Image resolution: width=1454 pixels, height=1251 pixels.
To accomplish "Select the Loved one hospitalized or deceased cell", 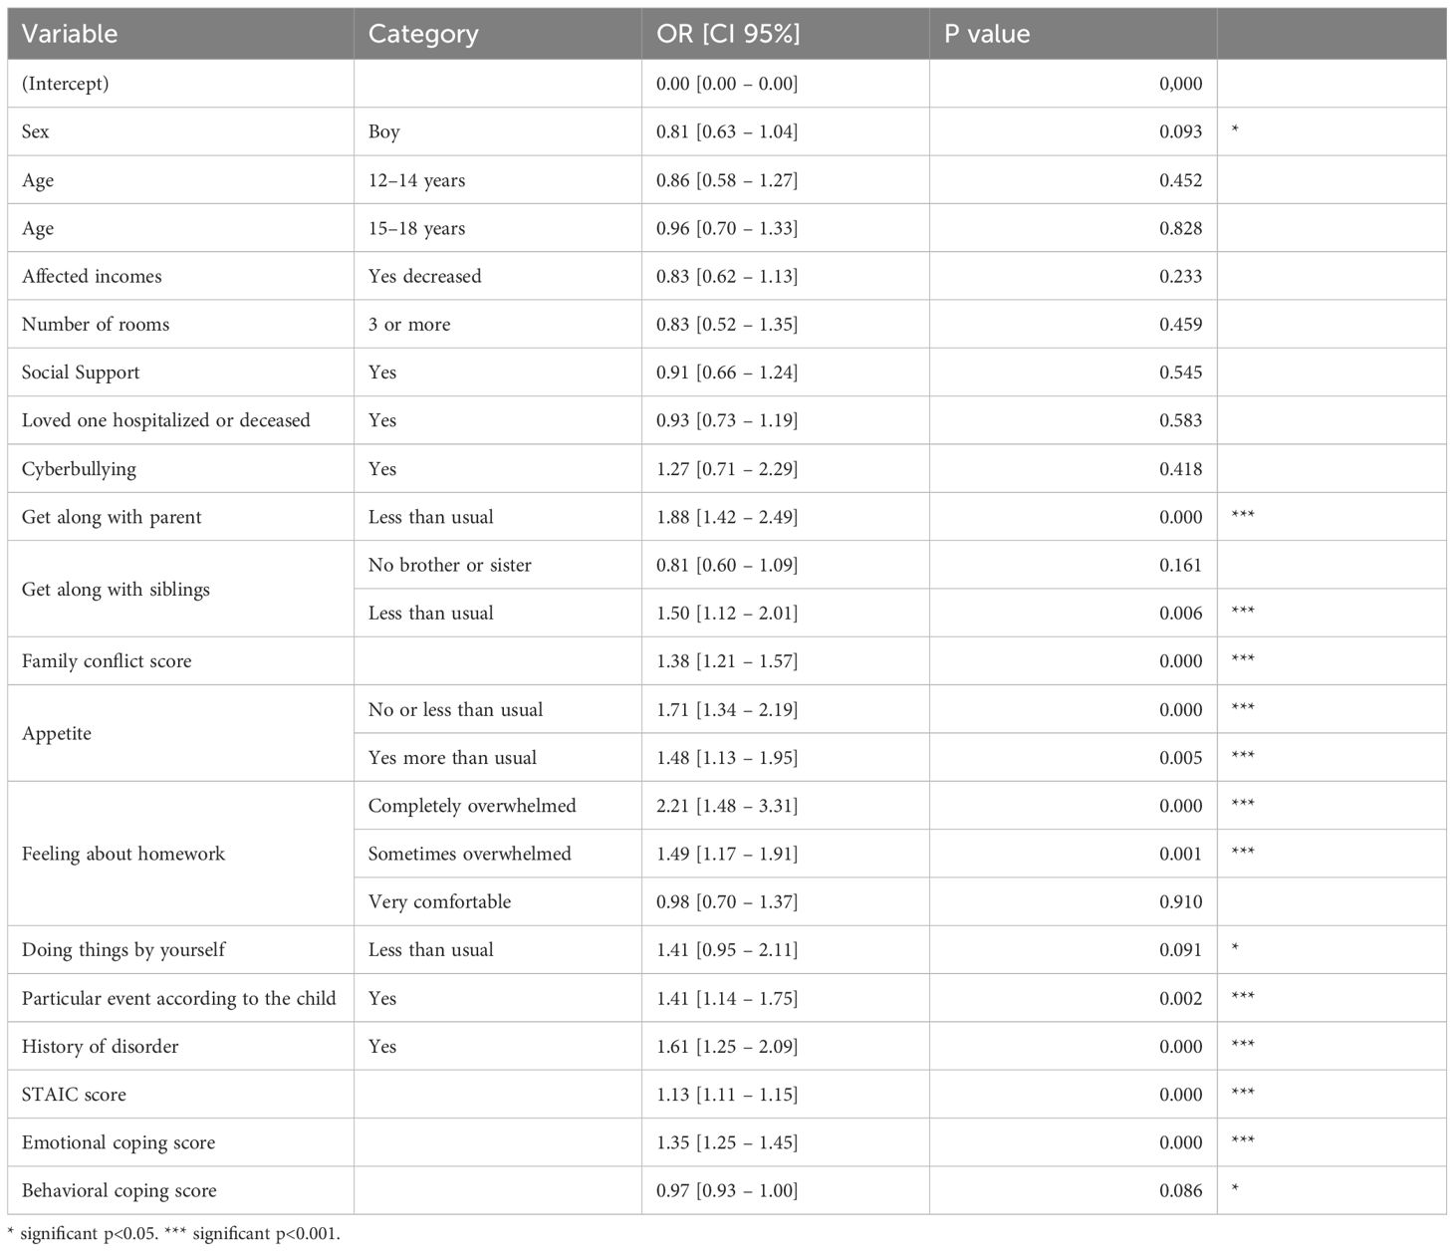I will [x=166, y=420].
